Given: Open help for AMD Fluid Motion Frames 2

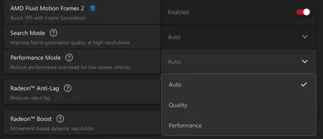Looking at the screenshot, I should pos(93,8).
